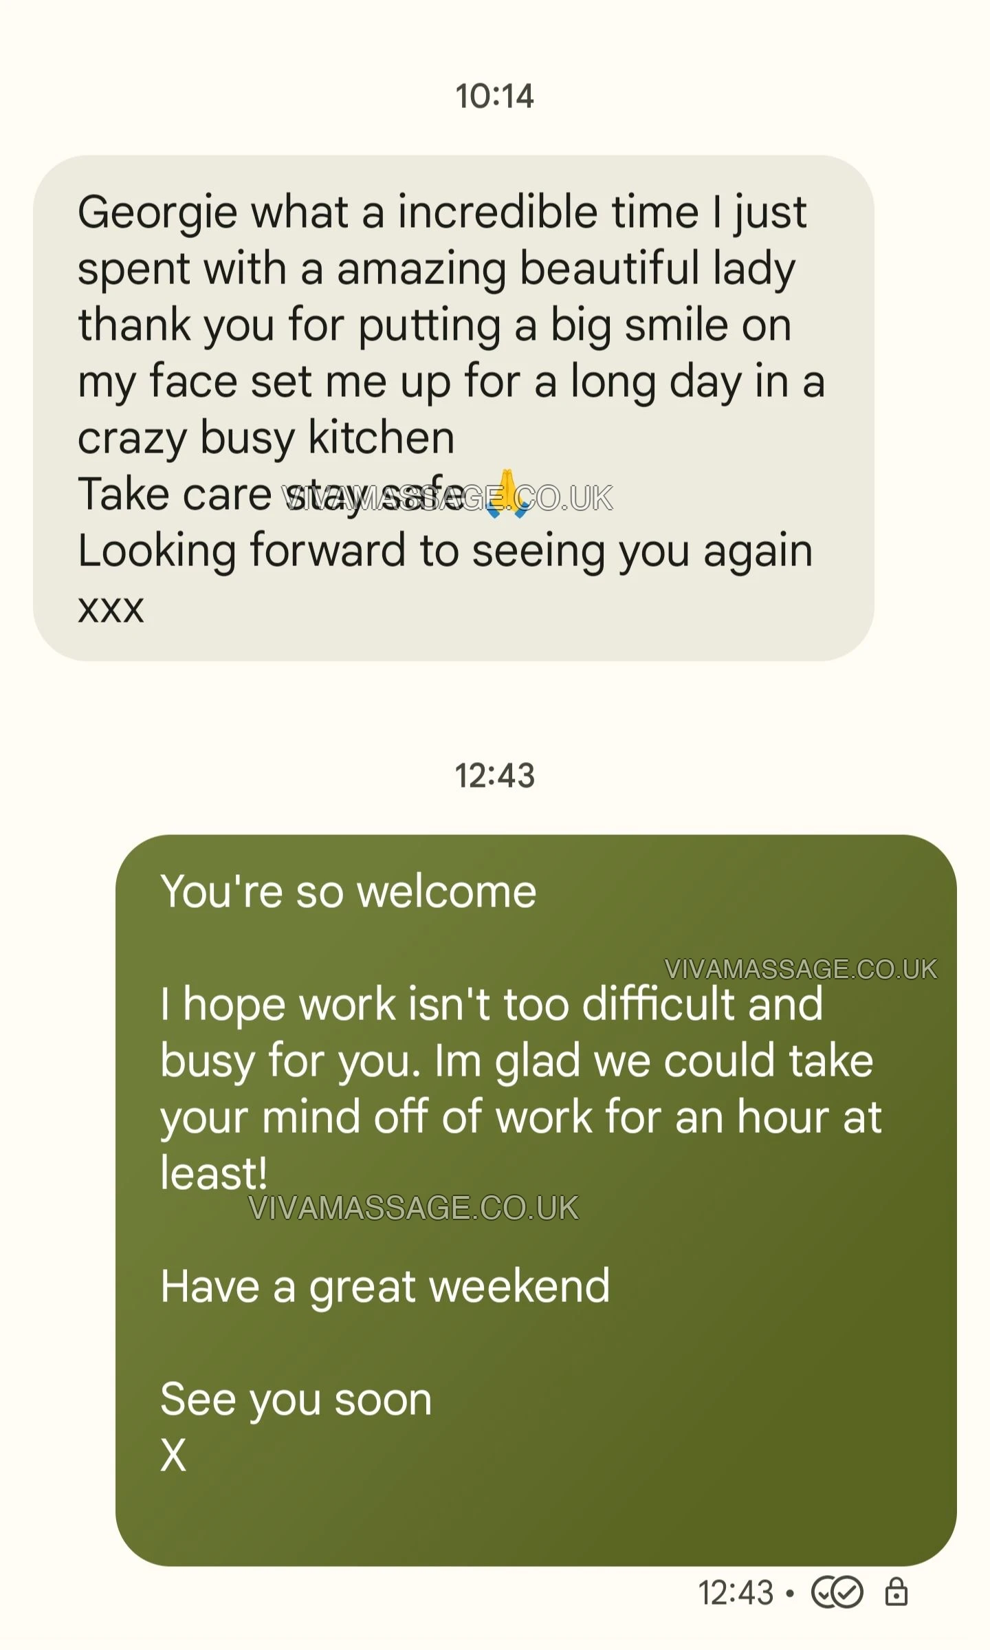990x1650 pixels.
Task: Click the single "X" in green bubble
Action: click(x=173, y=1455)
